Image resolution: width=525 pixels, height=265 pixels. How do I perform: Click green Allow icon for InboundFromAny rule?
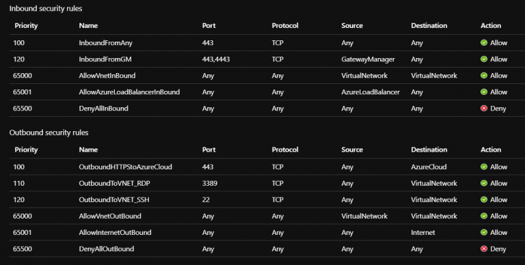(484, 43)
